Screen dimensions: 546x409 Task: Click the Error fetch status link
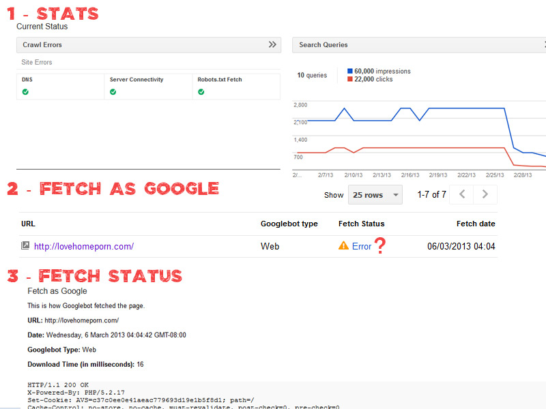362,246
